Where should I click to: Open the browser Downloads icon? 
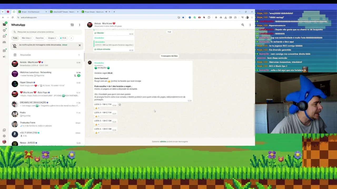coord(226,18)
